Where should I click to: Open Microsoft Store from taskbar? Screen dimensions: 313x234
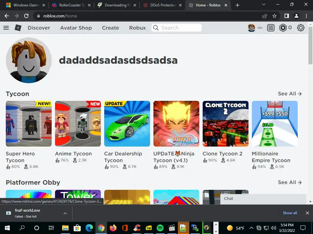coord(77,228)
